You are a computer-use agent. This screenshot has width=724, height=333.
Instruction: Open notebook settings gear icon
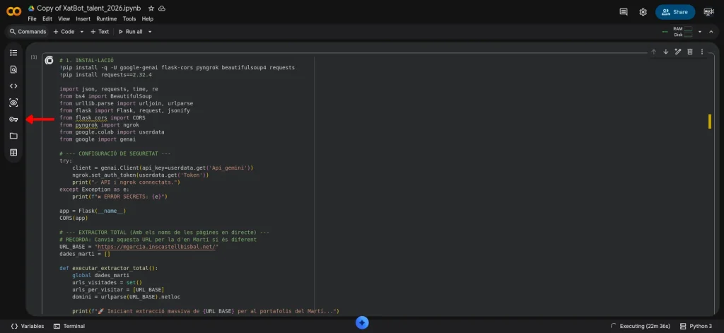[643, 12]
